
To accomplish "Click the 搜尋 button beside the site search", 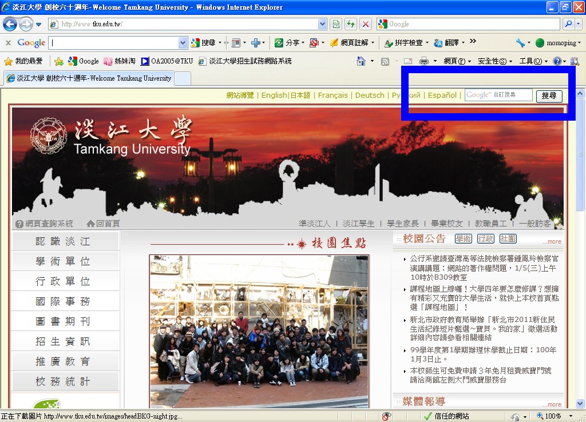I will coord(549,95).
